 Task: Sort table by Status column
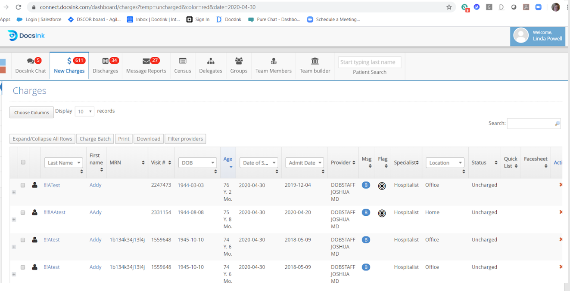click(484, 162)
